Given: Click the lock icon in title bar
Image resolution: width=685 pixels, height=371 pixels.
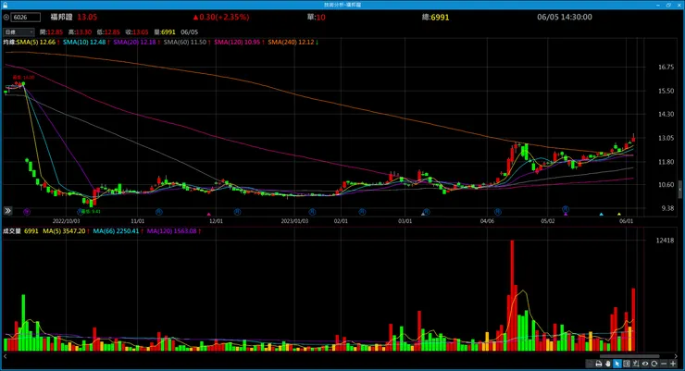Looking at the screenshot, I should click(x=5, y=5).
